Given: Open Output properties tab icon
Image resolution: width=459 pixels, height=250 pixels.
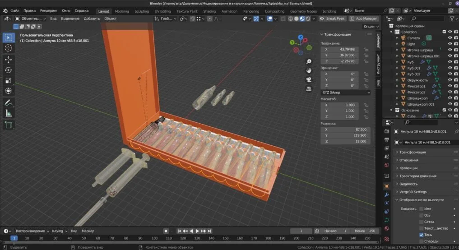Looking at the screenshot, I should pos(387,139).
